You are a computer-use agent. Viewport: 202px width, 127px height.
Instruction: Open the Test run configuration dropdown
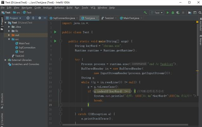tap(157, 13)
